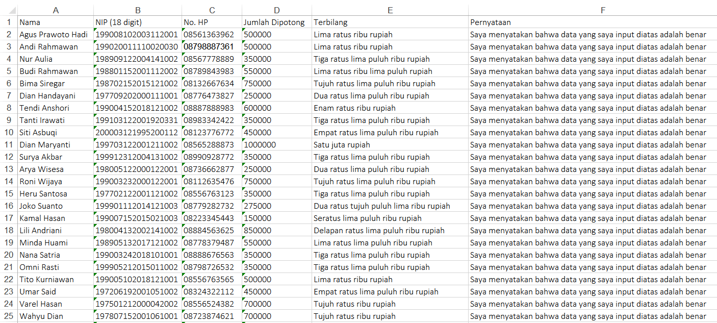Screen dimensions: 717x323
Task: Select row 1 header
Action: pyautogui.click(x=9, y=22)
